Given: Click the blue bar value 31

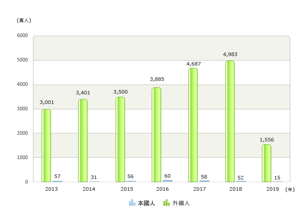Looking at the screenshot, I should [x=94, y=177].
